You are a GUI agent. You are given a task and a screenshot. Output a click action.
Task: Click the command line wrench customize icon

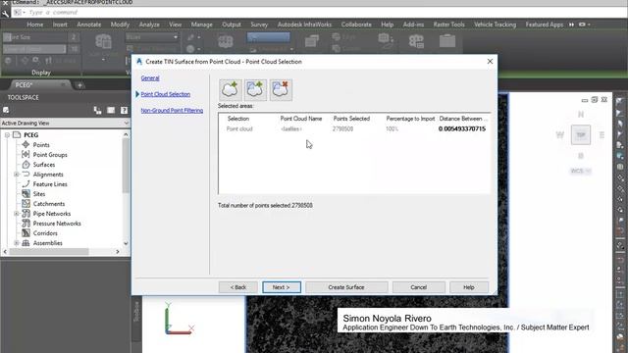coord(5,13)
